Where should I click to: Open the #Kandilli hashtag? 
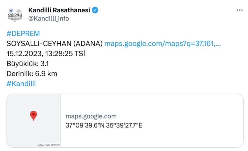tap(21, 84)
